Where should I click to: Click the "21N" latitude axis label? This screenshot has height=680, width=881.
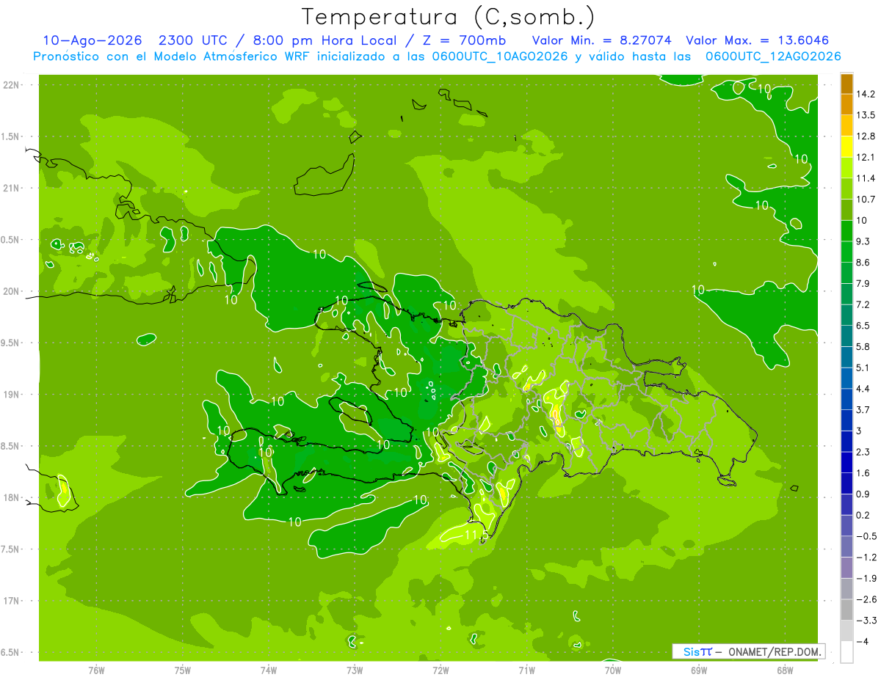11,188
